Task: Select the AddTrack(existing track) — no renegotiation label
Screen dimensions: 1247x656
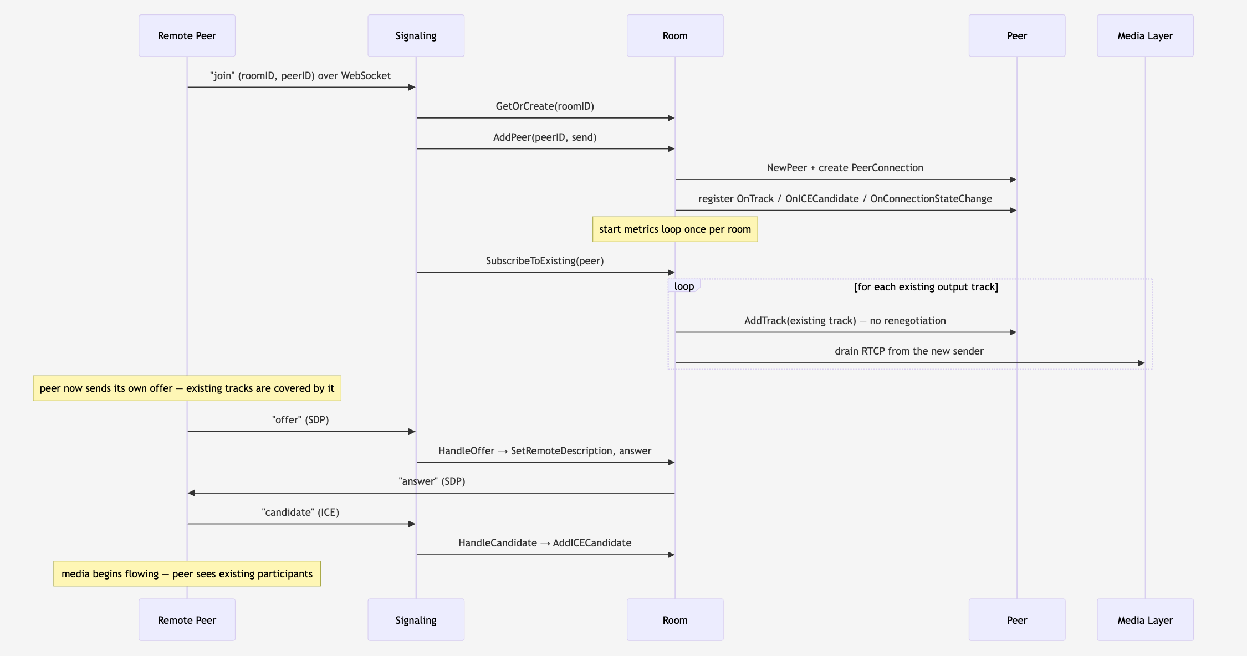Action: tap(845, 321)
